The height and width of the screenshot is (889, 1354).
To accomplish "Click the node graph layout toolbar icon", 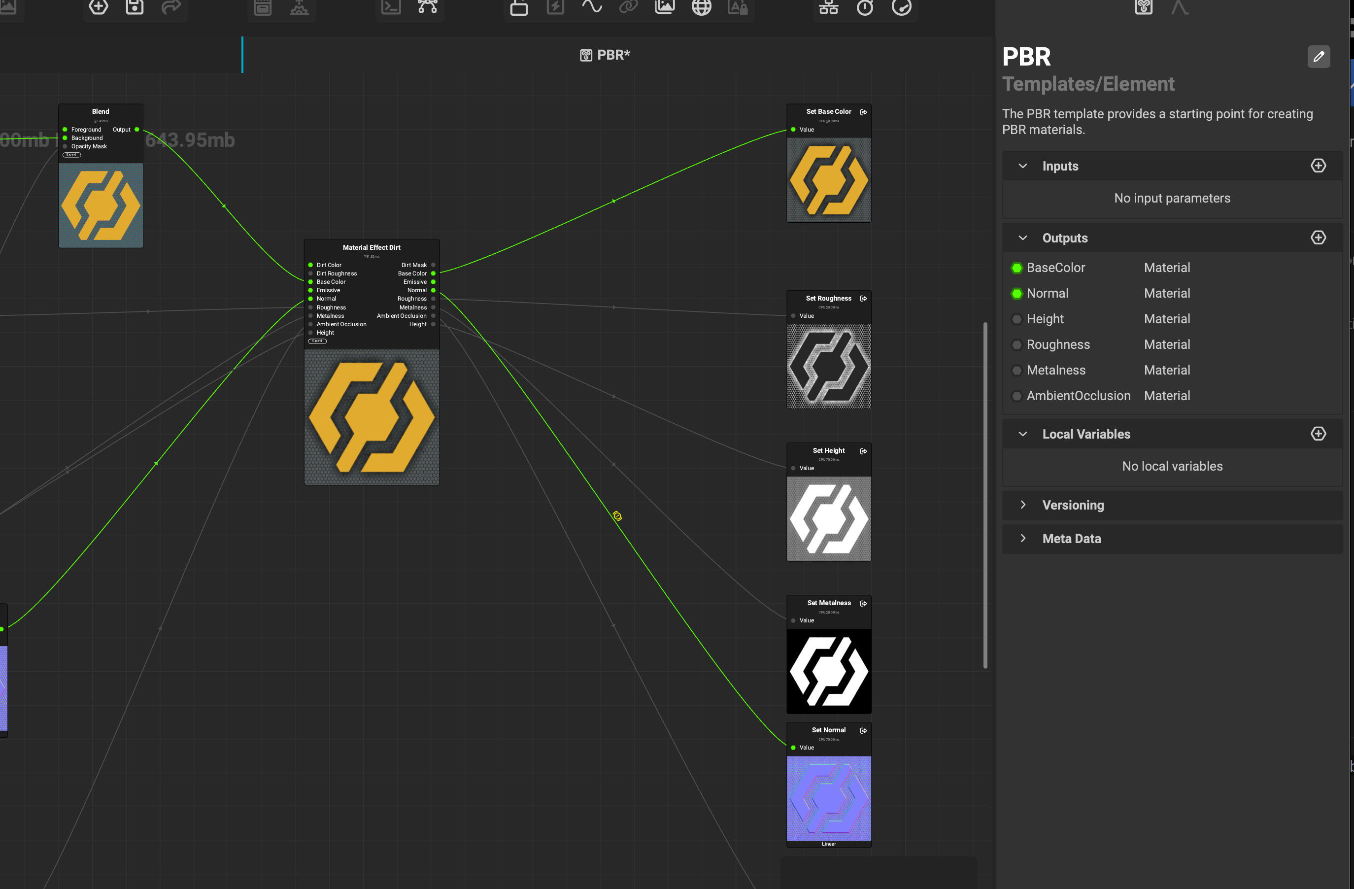I will coord(427,7).
